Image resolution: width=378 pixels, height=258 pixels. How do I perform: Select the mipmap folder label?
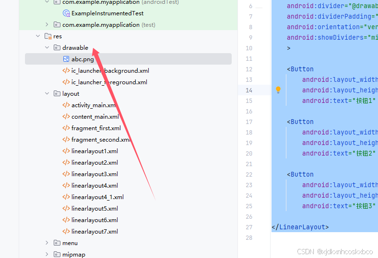tap(74, 254)
